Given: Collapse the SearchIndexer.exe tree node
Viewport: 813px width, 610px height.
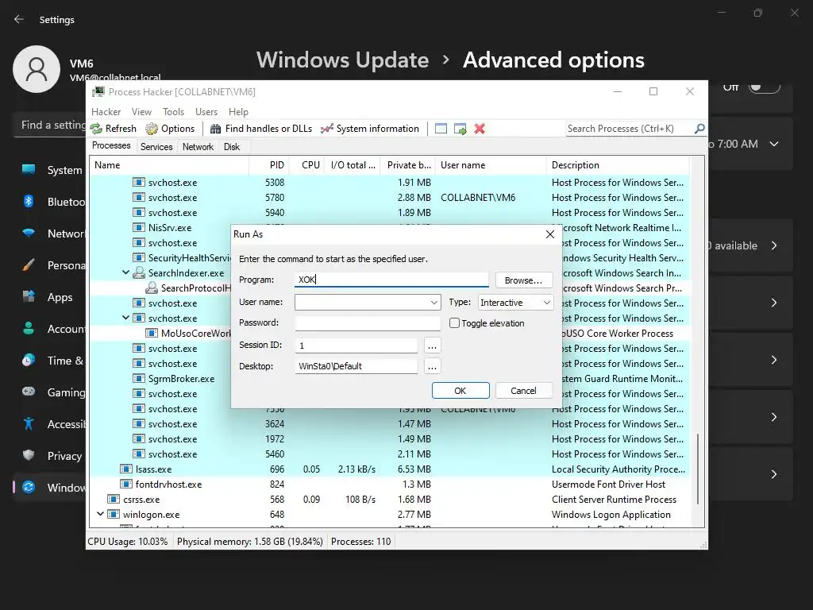Looking at the screenshot, I should coord(125,272).
